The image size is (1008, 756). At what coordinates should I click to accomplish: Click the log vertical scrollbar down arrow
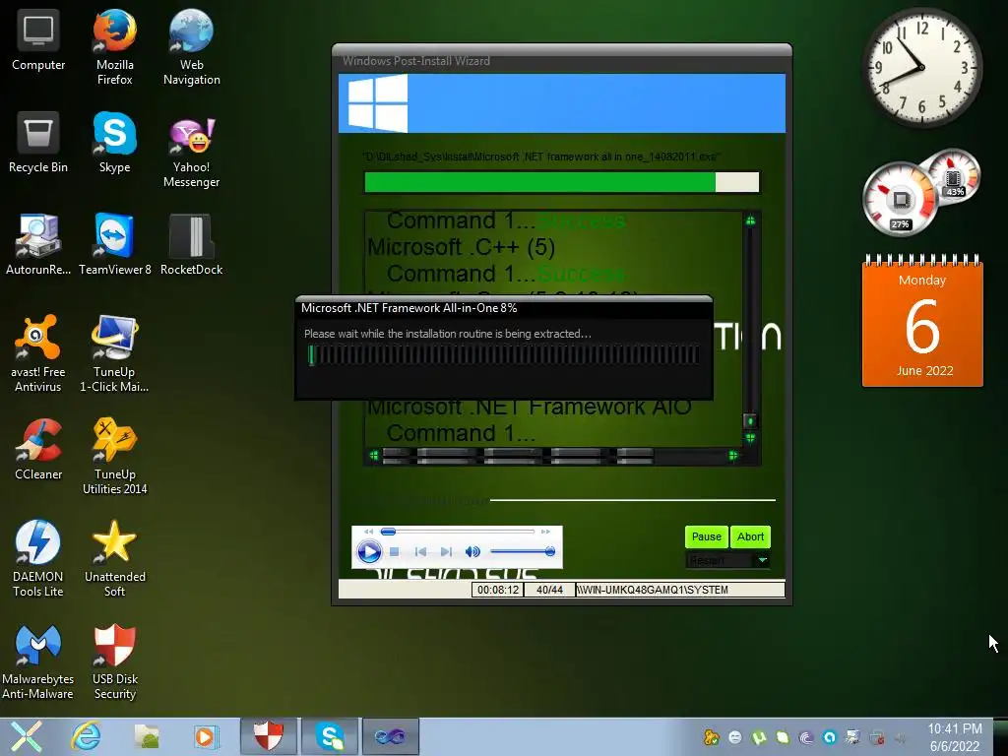[750, 438]
